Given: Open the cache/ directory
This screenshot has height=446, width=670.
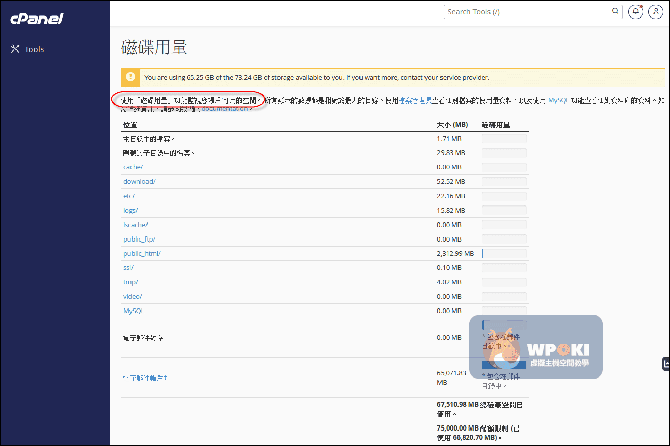Looking at the screenshot, I should pyautogui.click(x=133, y=167).
